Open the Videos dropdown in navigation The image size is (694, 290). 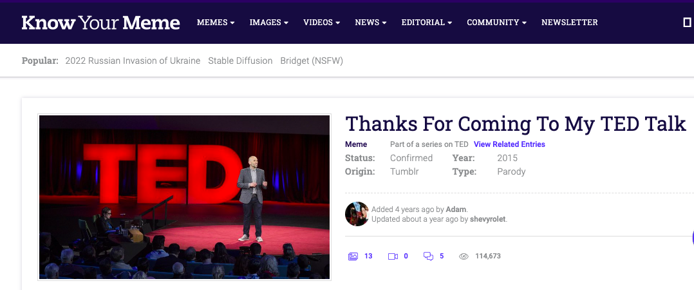(x=321, y=23)
